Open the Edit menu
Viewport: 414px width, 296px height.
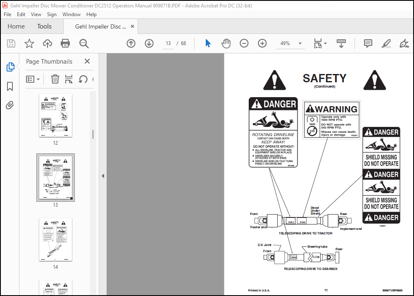coord(21,14)
